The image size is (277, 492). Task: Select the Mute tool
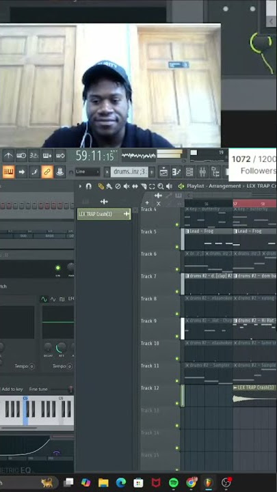(x=127, y=187)
